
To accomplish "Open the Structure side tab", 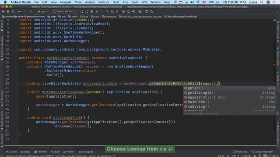I will pos(2,98).
